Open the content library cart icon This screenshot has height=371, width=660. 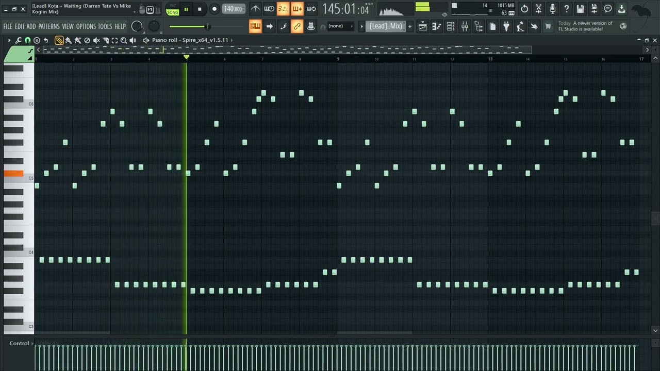[548, 27]
